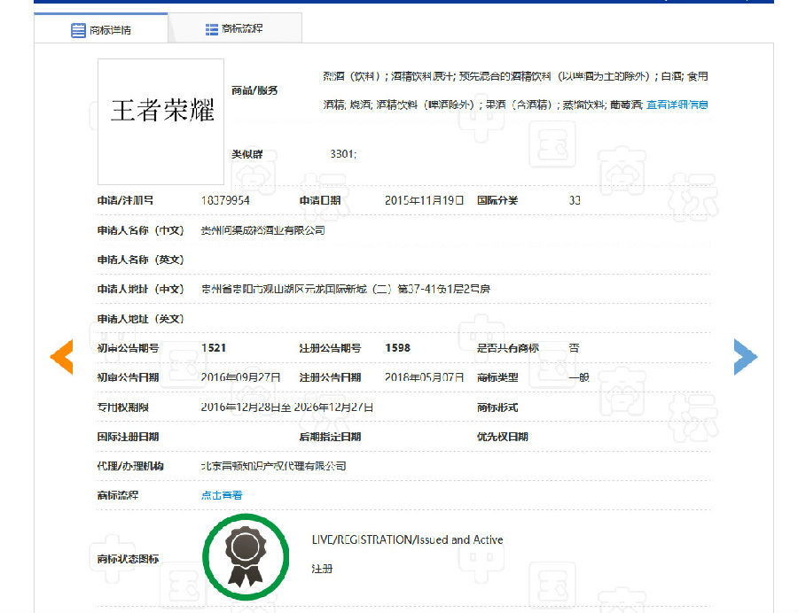Open the 查看详细信息 link
Screen dimensions: 798x613
click(x=677, y=105)
